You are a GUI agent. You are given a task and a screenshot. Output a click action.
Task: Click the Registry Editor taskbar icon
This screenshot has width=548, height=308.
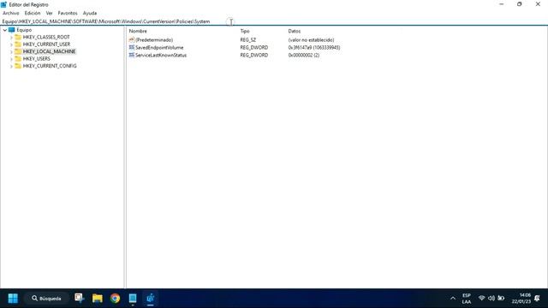[151, 299]
